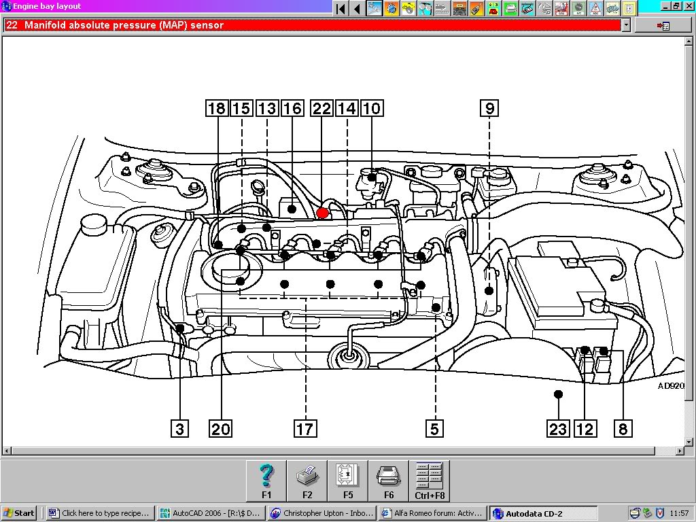Open the Windows Start button

coord(20,513)
